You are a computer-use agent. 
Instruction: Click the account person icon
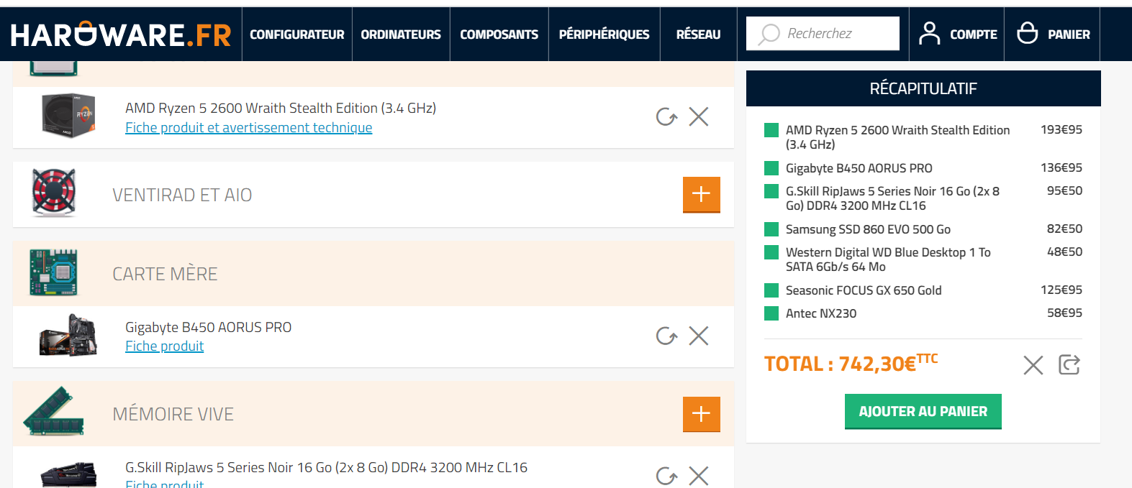(930, 33)
